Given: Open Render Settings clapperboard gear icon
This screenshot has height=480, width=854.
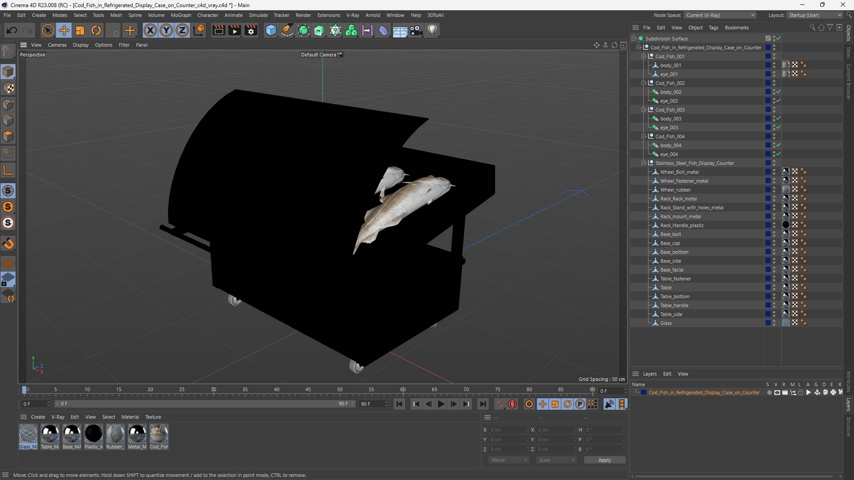Looking at the screenshot, I should pos(251,30).
